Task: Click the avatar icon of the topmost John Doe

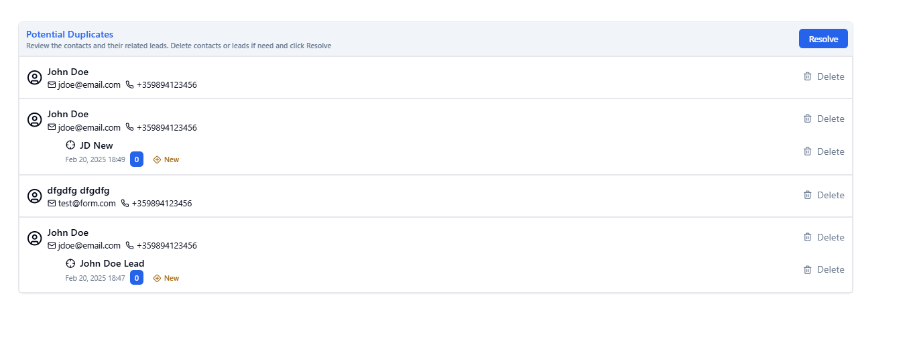Action: tap(34, 78)
